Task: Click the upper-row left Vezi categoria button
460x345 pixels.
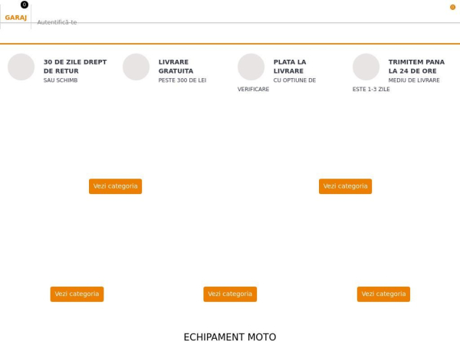Action: 115,186
